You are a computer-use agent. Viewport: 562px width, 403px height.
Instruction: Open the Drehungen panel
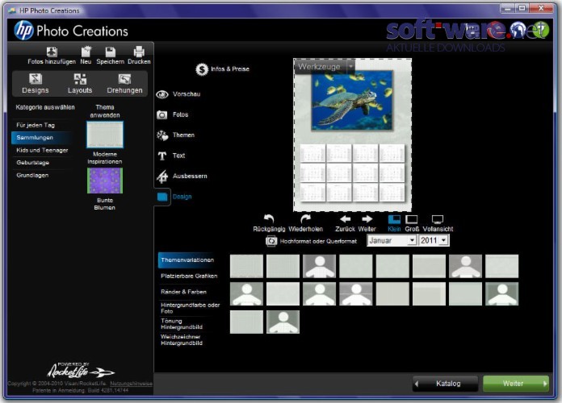pyautogui.click(x=124, y=83)
